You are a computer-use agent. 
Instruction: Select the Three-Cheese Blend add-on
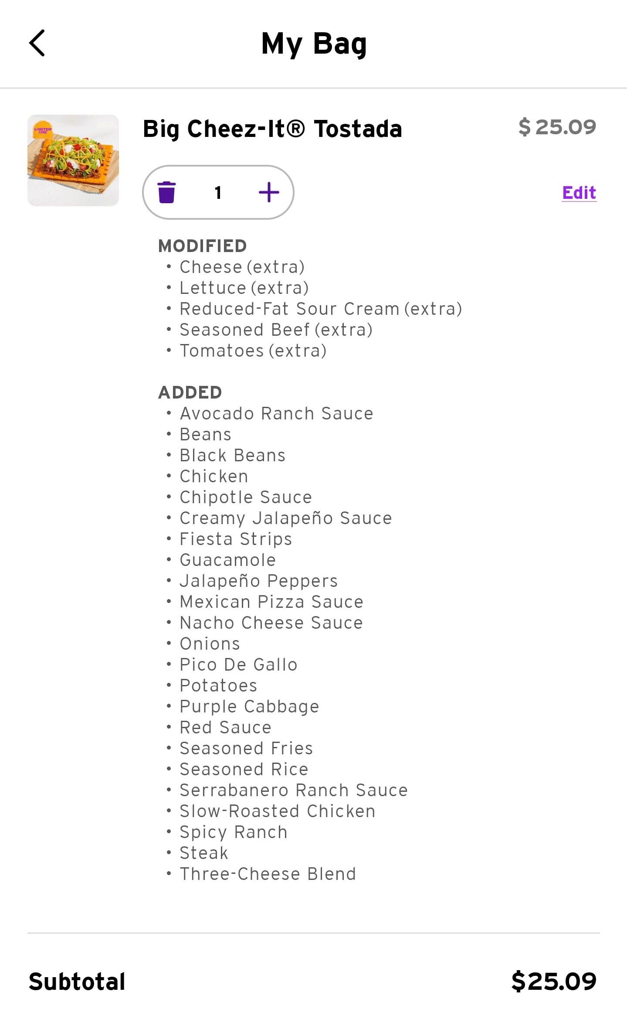point(268,874)
